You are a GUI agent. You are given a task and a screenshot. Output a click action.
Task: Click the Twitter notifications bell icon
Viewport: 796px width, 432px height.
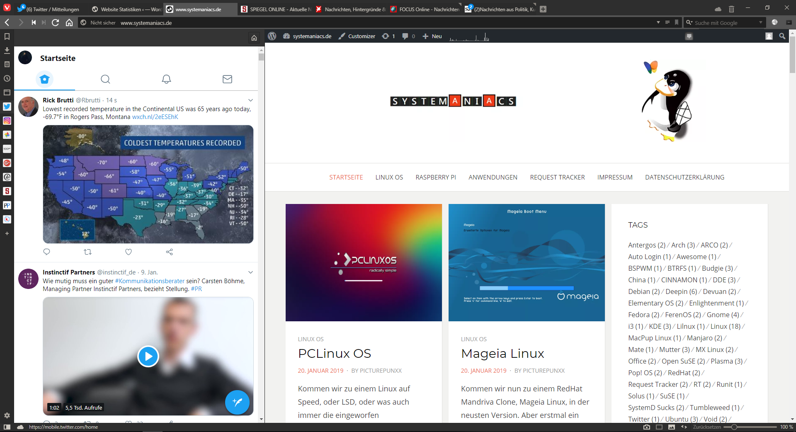[x=166, y=79]
